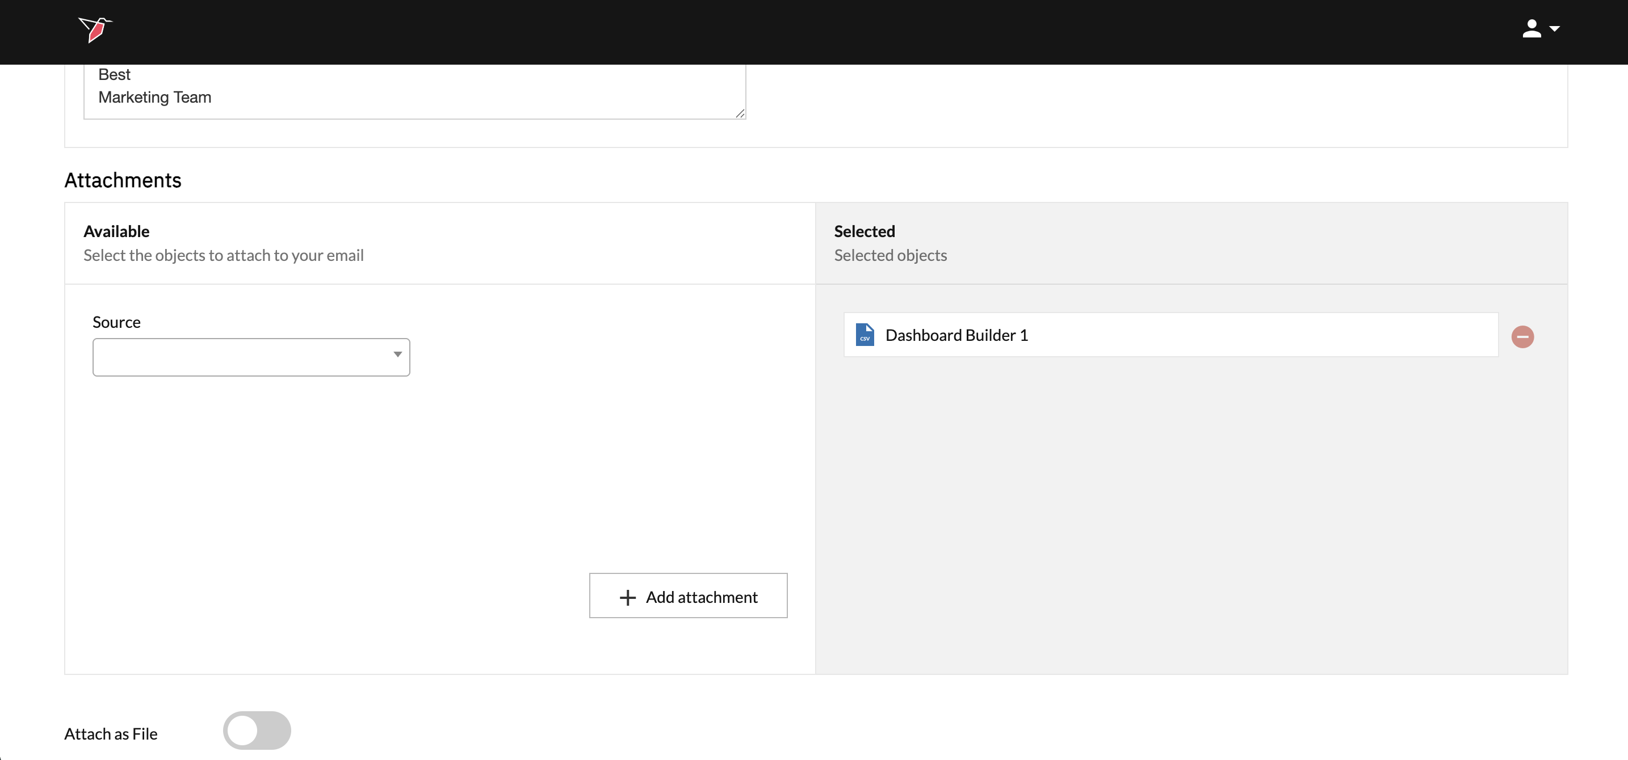Image resolution: width=1628 pixels, height=760 pixels.
Task: Click the Available panel heading
Action: pos(116,231)
